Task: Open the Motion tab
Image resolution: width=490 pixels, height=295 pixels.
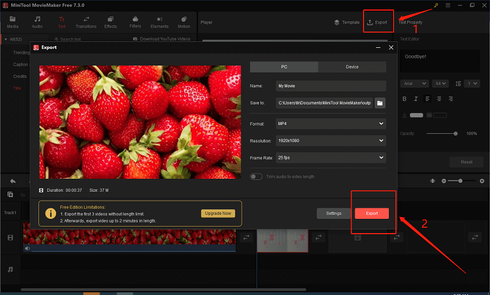Action: [184, 22]
